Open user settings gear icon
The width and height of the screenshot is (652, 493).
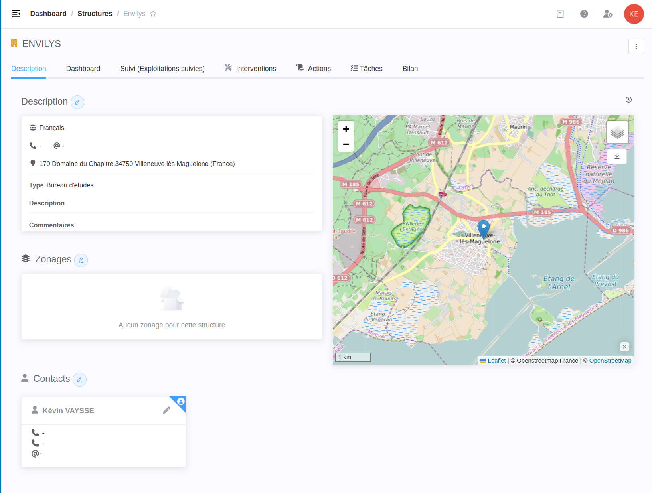(x=608, y=14)
